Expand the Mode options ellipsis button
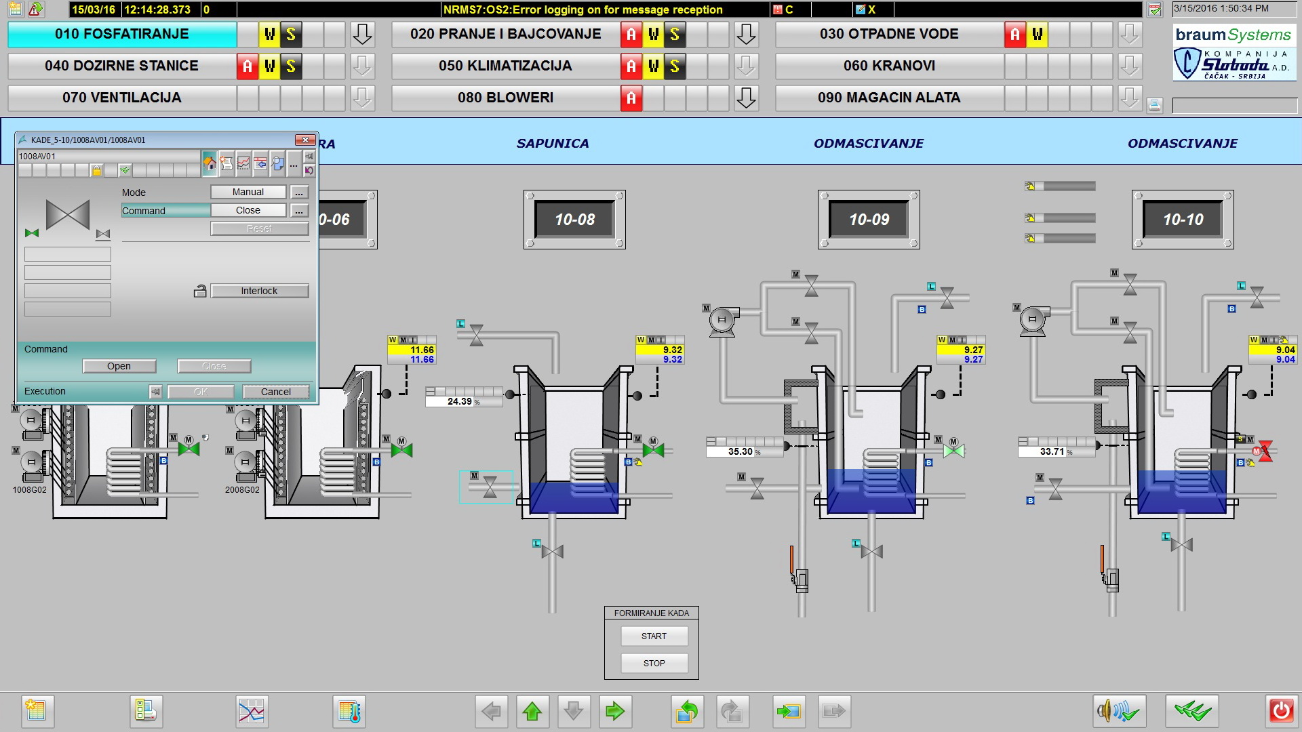 [x=299, y=192]
